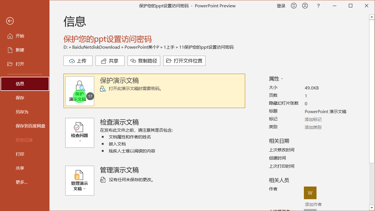Select 共享 in the sidebar
Viewport: 375px width, 211px height.
[x=25, y=168]
